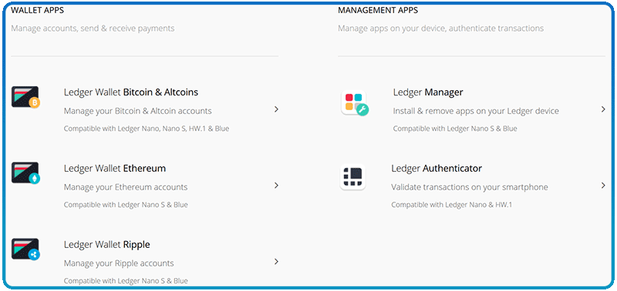Select the WALLET APPS heading

click(x=37, y=11)
